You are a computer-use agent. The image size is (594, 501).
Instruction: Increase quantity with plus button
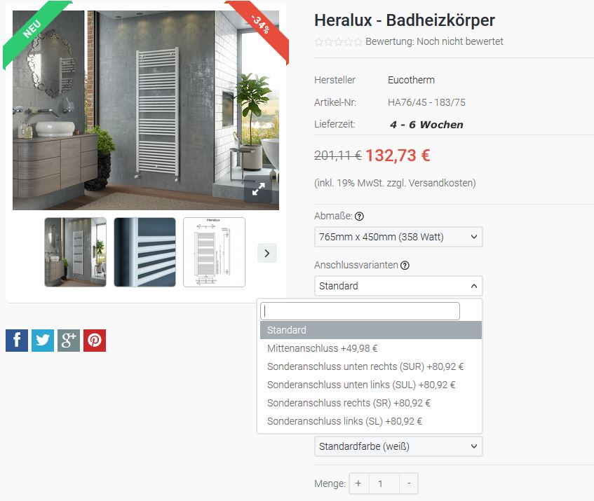click(358, 483)
